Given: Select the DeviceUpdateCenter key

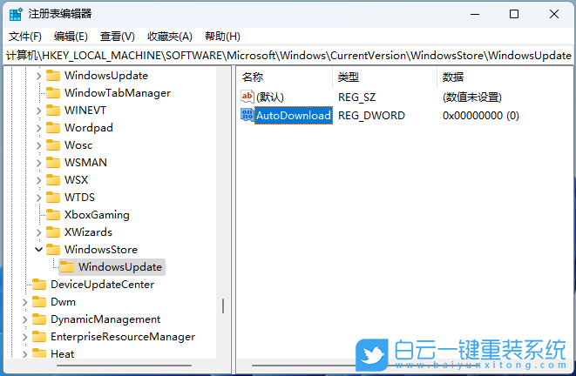Looking at the screenshot, I should [x=102, y=285].
